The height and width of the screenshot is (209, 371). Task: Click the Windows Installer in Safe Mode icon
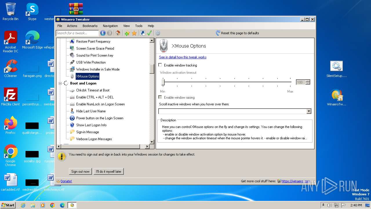tap(72, 69)
